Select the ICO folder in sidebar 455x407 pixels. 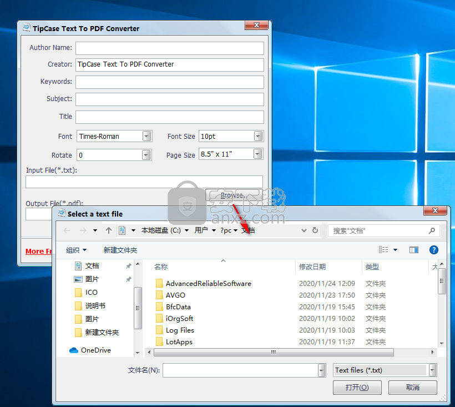point(86,292)
